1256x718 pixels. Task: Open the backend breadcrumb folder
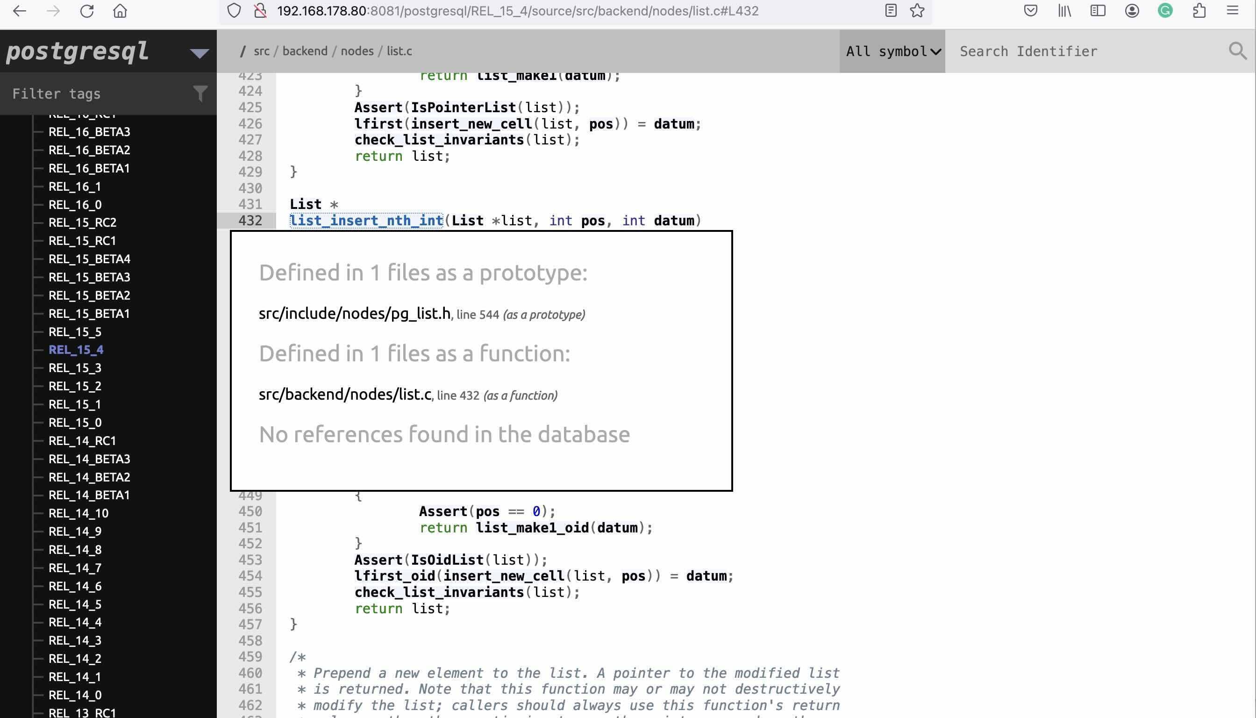(x=305, y=51)
